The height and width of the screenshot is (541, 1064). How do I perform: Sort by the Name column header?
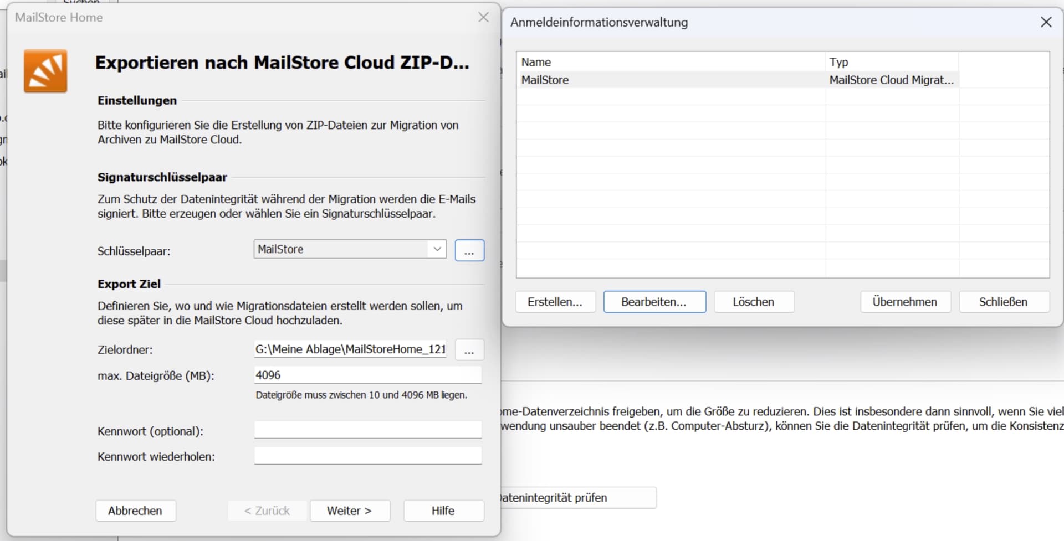click(x=671, y=62)
